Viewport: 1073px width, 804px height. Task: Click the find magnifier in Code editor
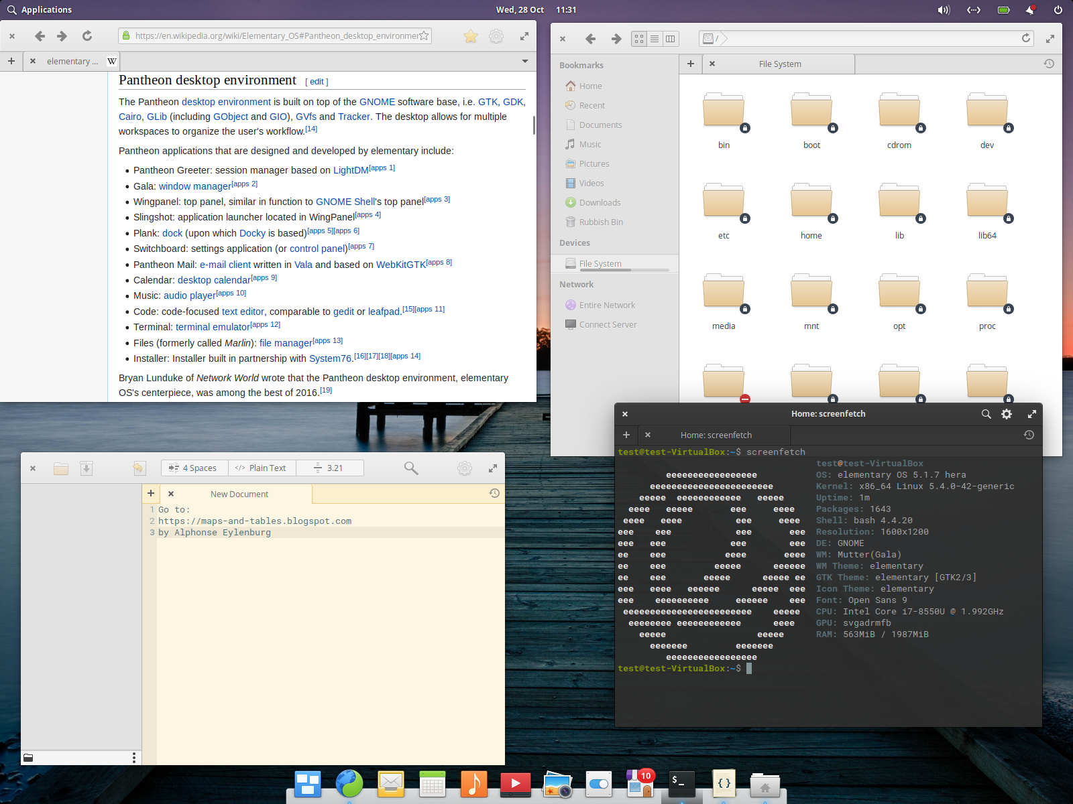pyautogui.click(x=411, y=468)
